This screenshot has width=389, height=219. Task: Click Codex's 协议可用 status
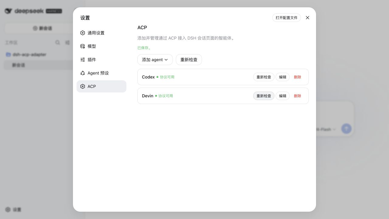167,77
